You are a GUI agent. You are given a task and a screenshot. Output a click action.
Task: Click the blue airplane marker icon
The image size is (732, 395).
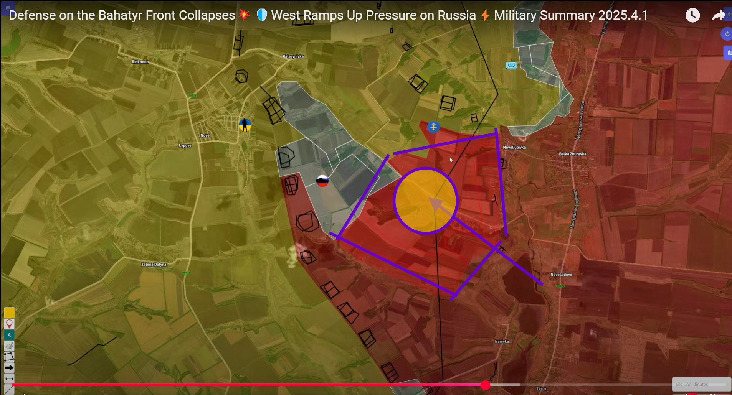click(433, 127)
